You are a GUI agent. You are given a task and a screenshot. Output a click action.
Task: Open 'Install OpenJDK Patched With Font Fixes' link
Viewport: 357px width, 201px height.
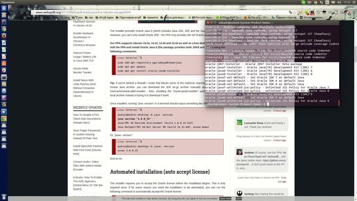pyautogui.click(x=88, y=150)
